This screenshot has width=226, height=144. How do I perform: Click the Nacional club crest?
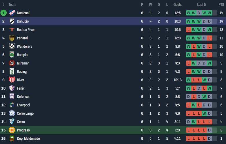(x=12, y=13)
